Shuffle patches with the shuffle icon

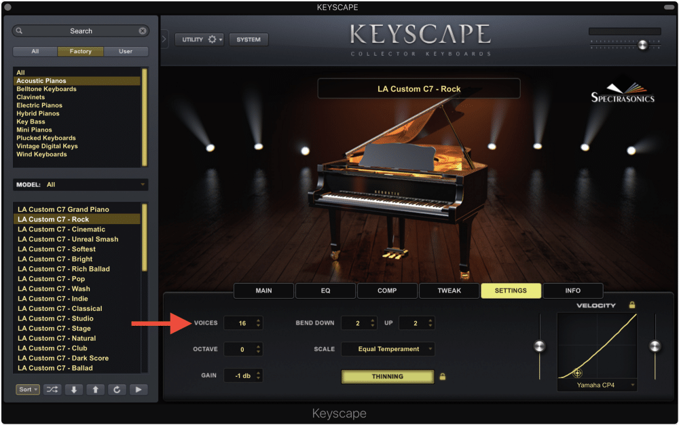52,390
